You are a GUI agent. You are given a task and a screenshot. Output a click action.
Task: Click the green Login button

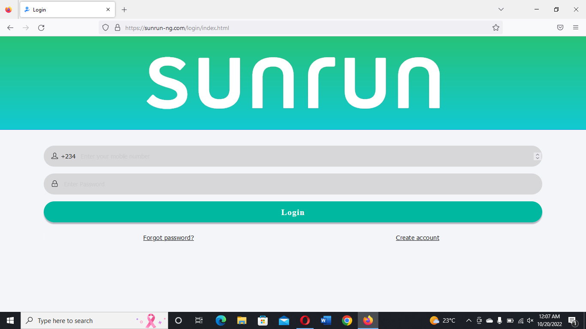coord(293,212)
